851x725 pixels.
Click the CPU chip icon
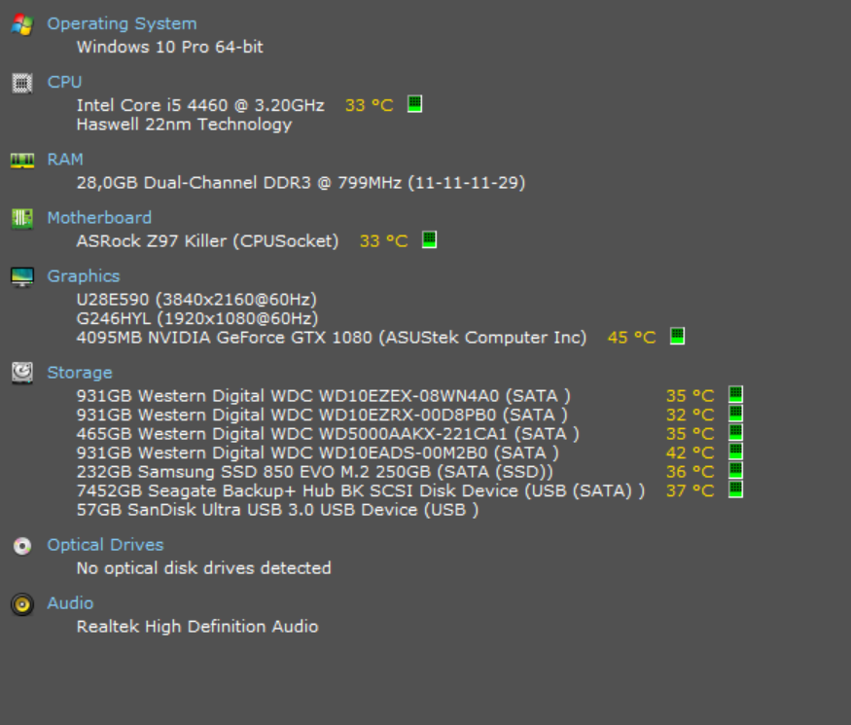(x=22, y=83)
